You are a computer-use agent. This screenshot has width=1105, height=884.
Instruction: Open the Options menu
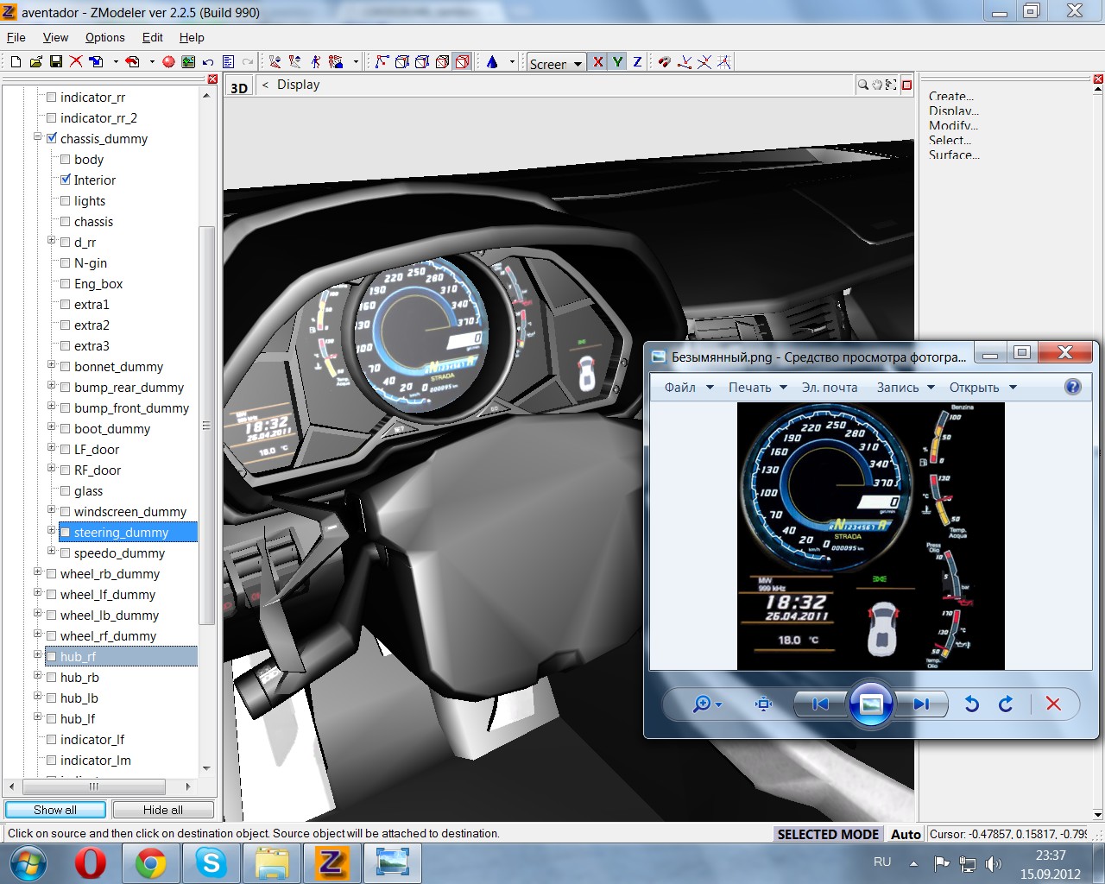point(104,37)
